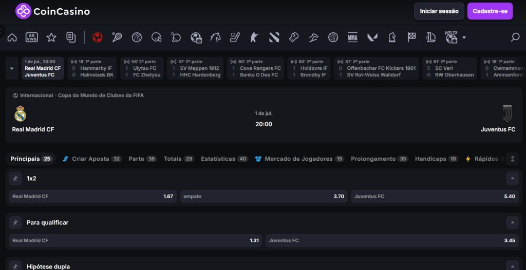This screenshot has width=526, height=270.
Task: Pin the Hipótese dupla market
Action: pyautogui.click(x=15, y=266)
